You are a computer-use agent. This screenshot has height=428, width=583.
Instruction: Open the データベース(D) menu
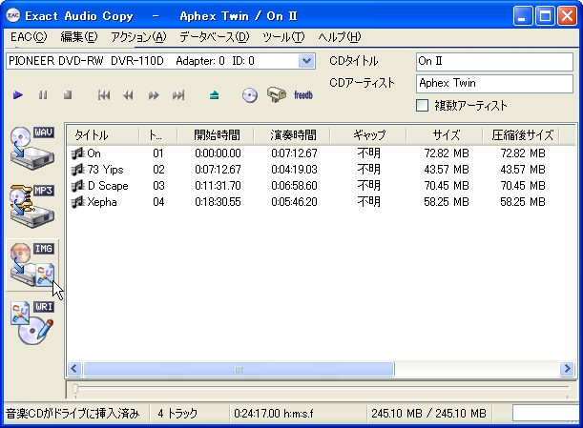tap(214, 37)
